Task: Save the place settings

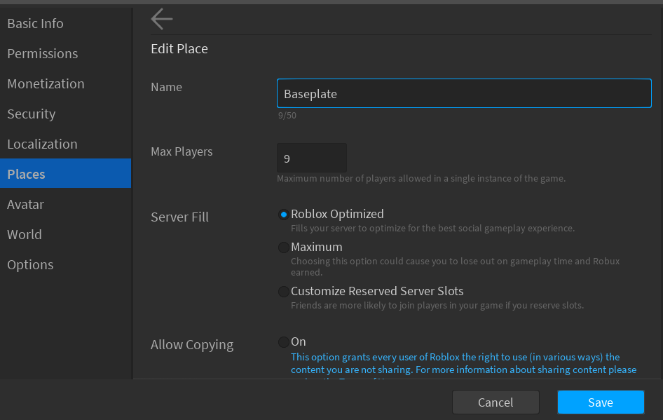Action: (601, 402)
